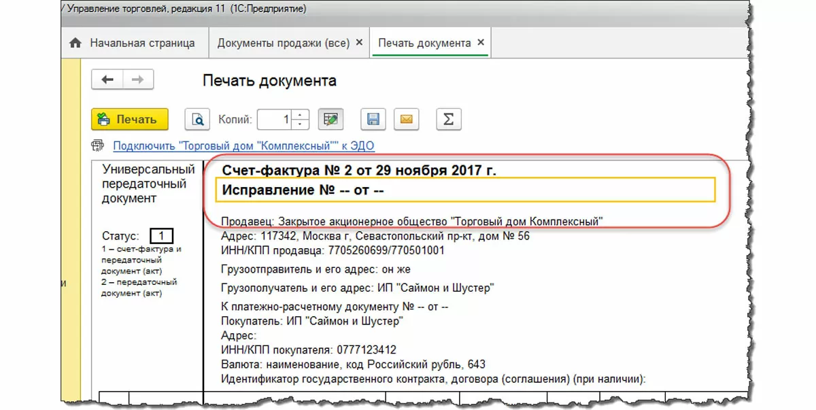Click the Счет-фактура № 2 от 29 ноября 2017 г. heading
The image size is (816, 410).
[359, 171]
